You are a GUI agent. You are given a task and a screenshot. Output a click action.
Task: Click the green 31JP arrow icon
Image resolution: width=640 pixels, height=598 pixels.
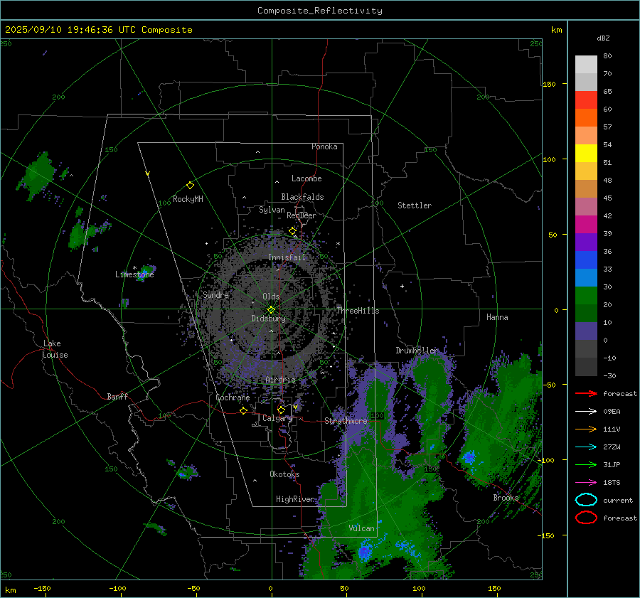pyautogui.click(x=586, y=464)
